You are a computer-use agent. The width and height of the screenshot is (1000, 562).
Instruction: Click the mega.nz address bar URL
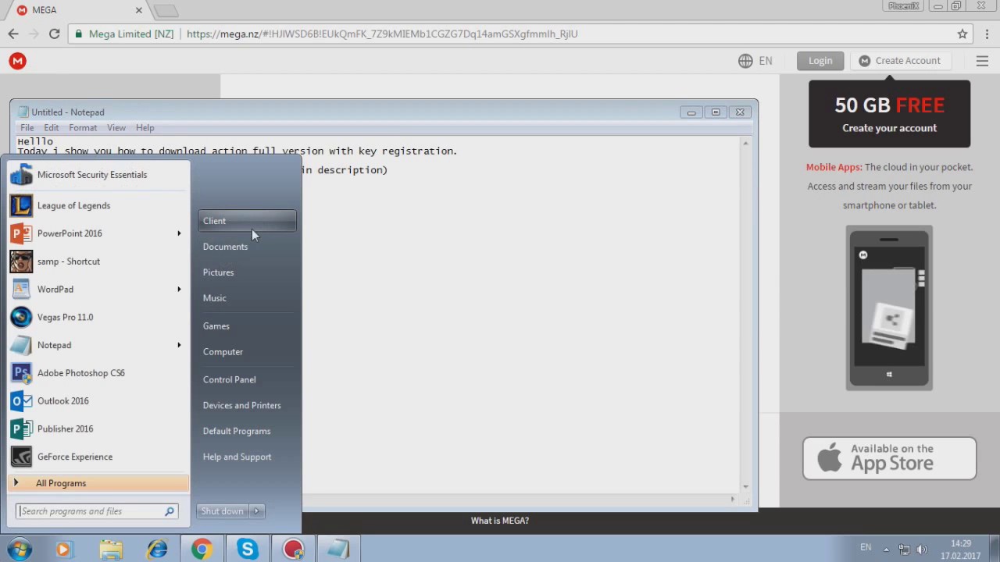coord(382,34)
